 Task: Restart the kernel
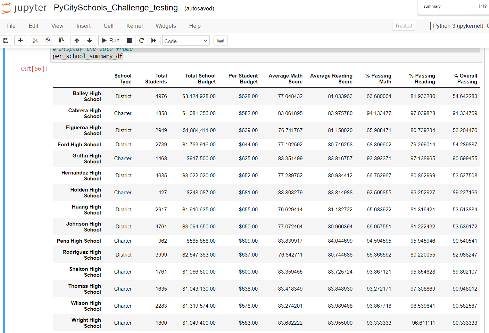[x=142, y=41]
